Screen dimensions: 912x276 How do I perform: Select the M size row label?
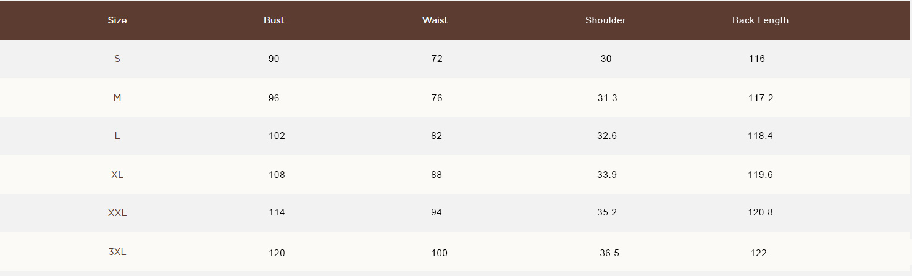click(x=117, y=98)
